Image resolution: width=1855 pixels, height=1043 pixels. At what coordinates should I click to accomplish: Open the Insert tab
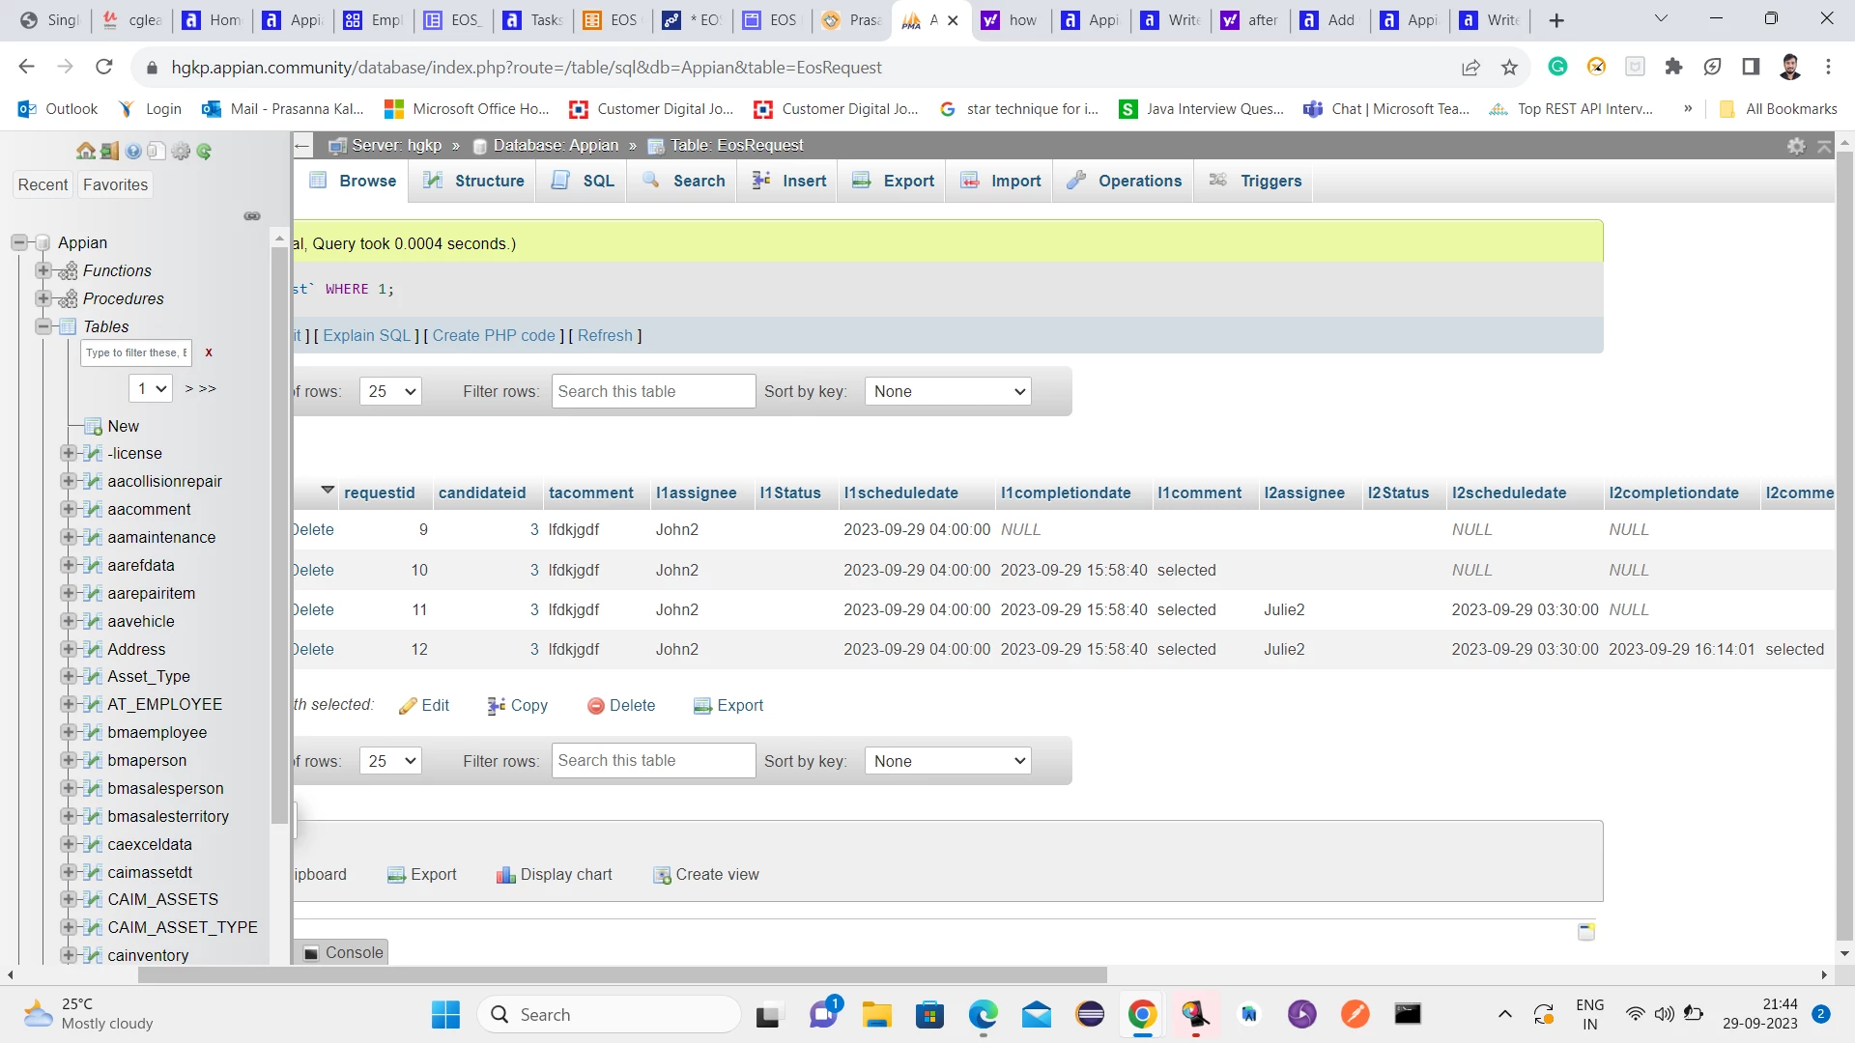[x=788, y=182]
